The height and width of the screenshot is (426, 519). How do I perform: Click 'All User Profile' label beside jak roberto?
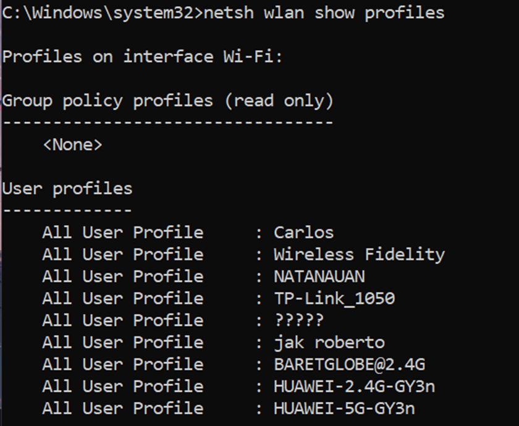point(123,342)
